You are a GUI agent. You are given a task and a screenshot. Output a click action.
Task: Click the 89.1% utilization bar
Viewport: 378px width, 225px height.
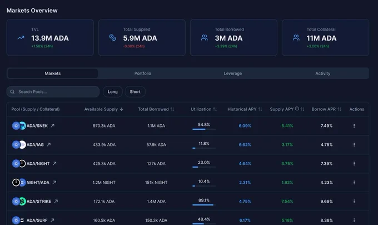(x=204, y=205)
